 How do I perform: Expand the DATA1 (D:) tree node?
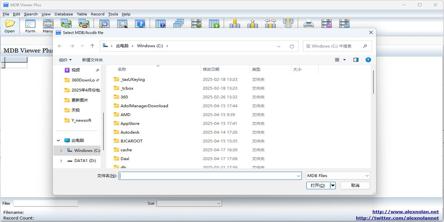tap(61, 161)
